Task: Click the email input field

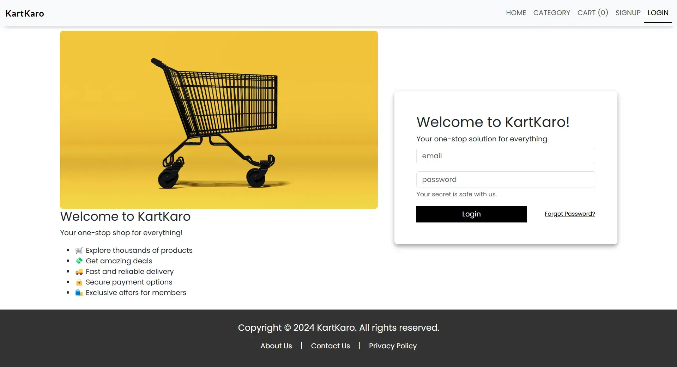Action: coord(505,156)
